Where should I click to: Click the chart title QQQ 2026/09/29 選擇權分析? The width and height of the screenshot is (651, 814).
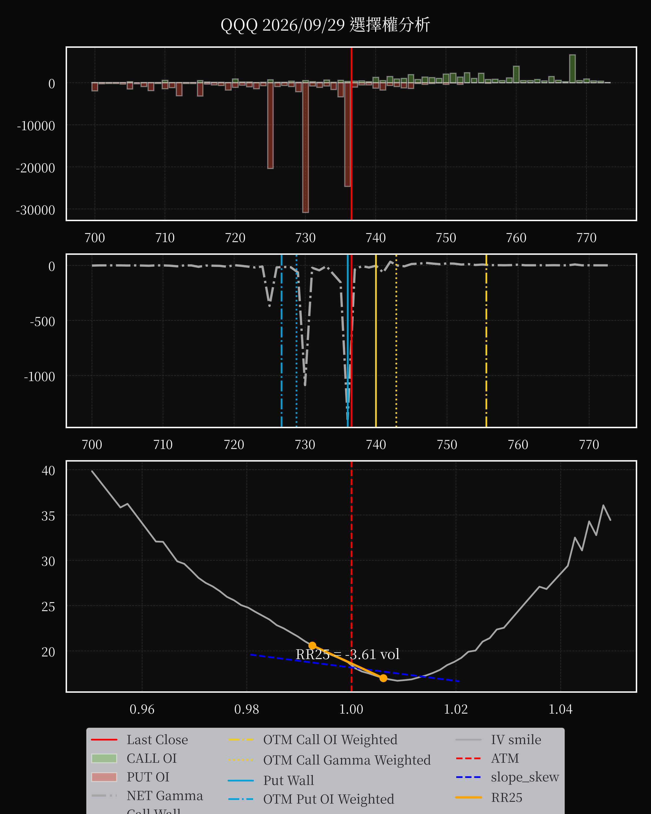pyautogui.click(x=325, y=25)
